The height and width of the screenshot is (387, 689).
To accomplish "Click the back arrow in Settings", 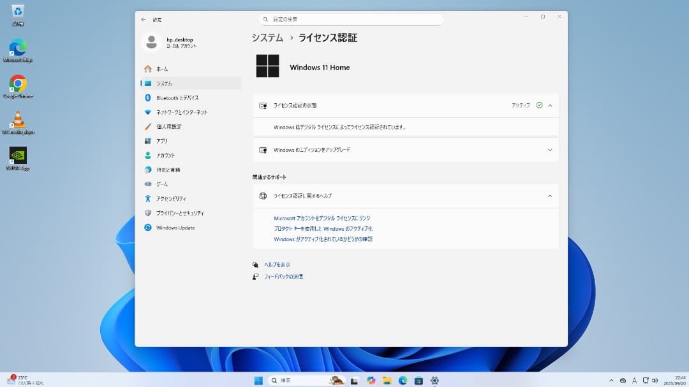I will pyautogui.click(x=143, y=19).
